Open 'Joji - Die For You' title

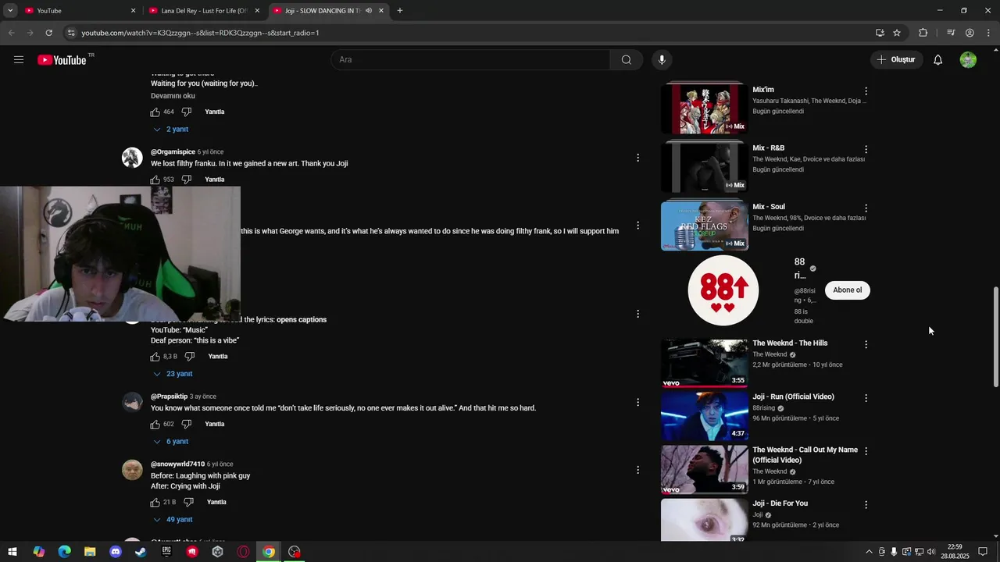[x=780, y=503]
